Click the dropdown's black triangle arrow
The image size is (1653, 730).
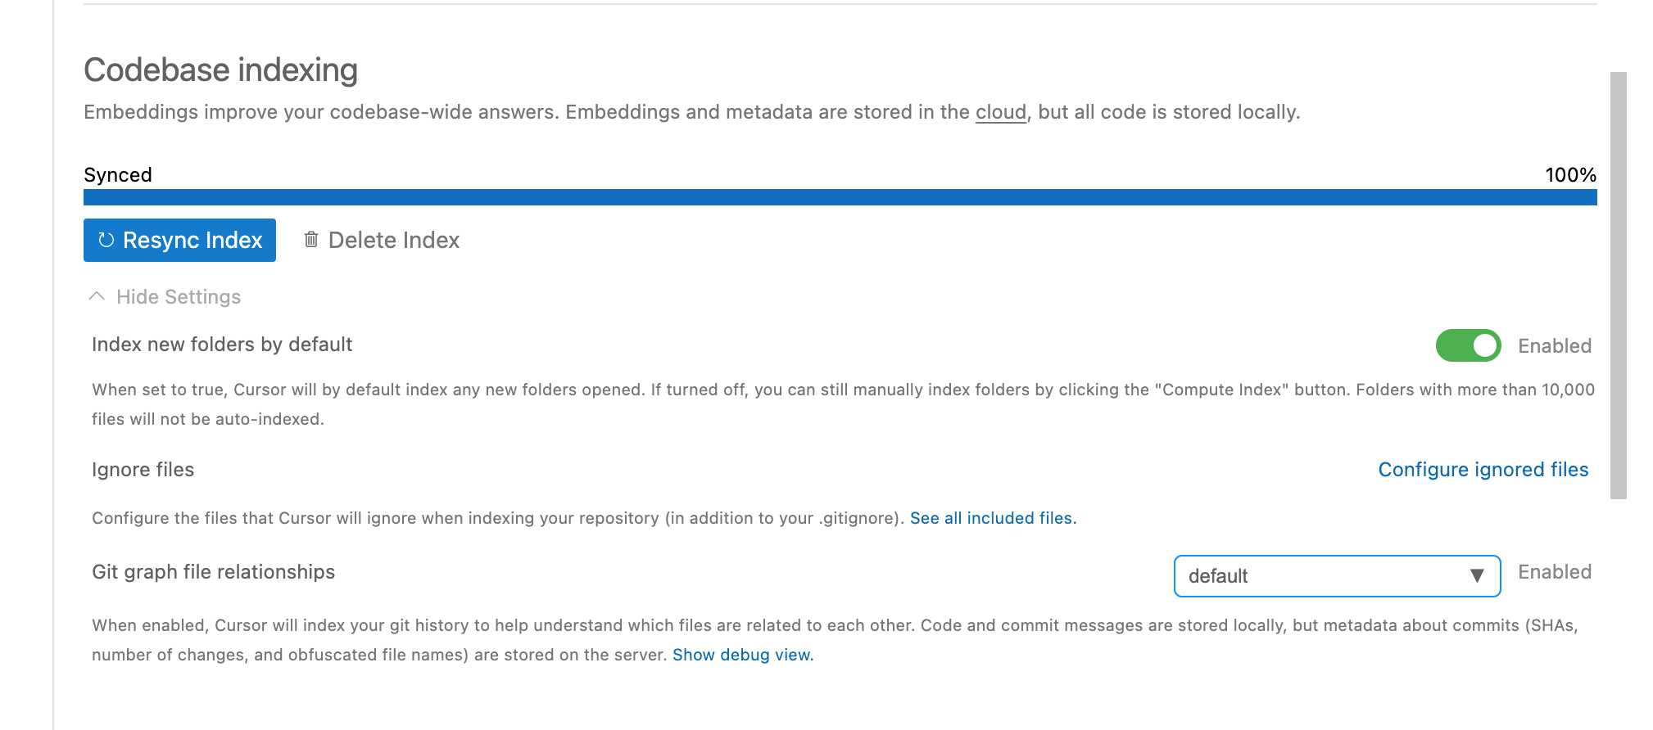click(1477, 576)
